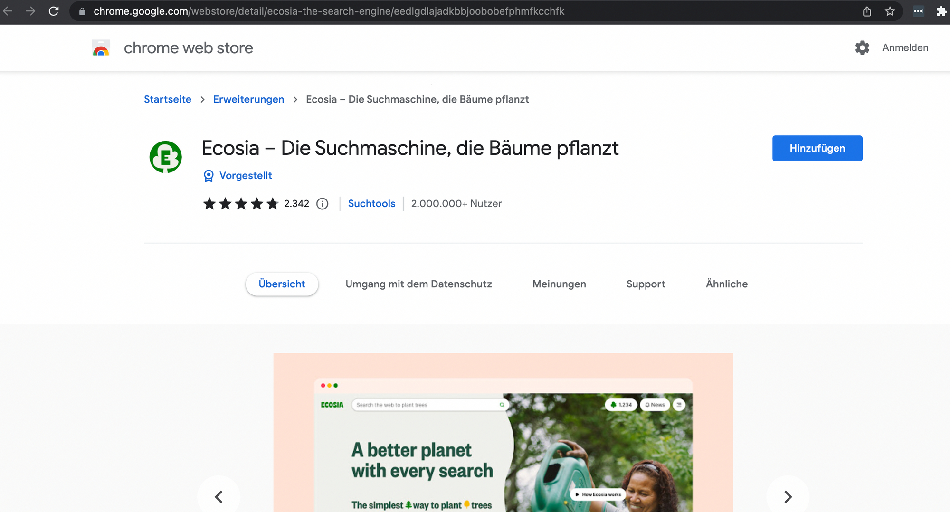Click the Hinzufügen button
This screenshot has height=512, width=950.
(x=817, y=148)
